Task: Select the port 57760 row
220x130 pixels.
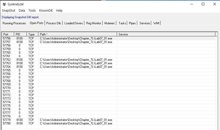Action: coord(109,53)
